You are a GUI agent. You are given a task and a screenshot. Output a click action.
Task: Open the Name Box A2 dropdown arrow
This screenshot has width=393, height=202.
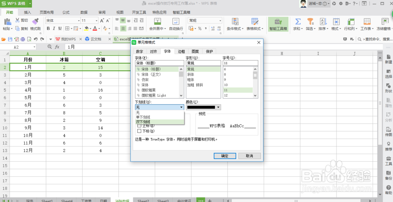(34, 47)
